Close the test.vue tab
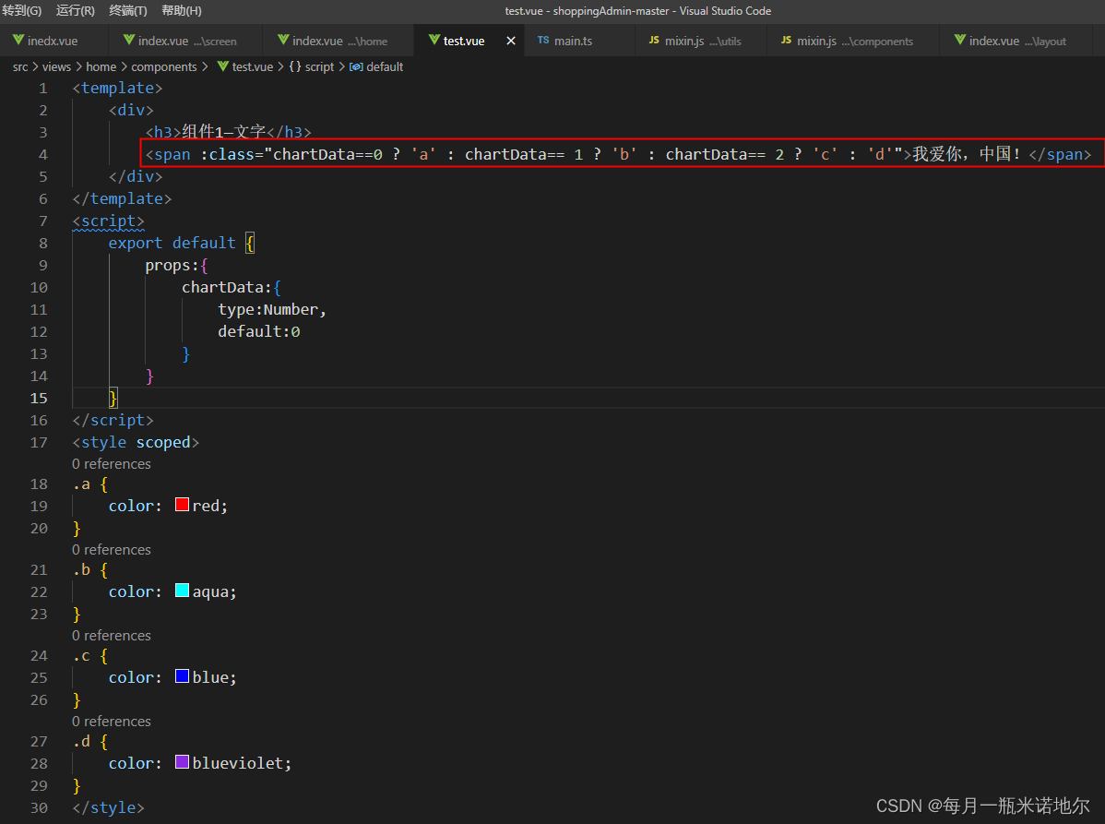Screen dimensions: 1105x824 coord(511,41)
